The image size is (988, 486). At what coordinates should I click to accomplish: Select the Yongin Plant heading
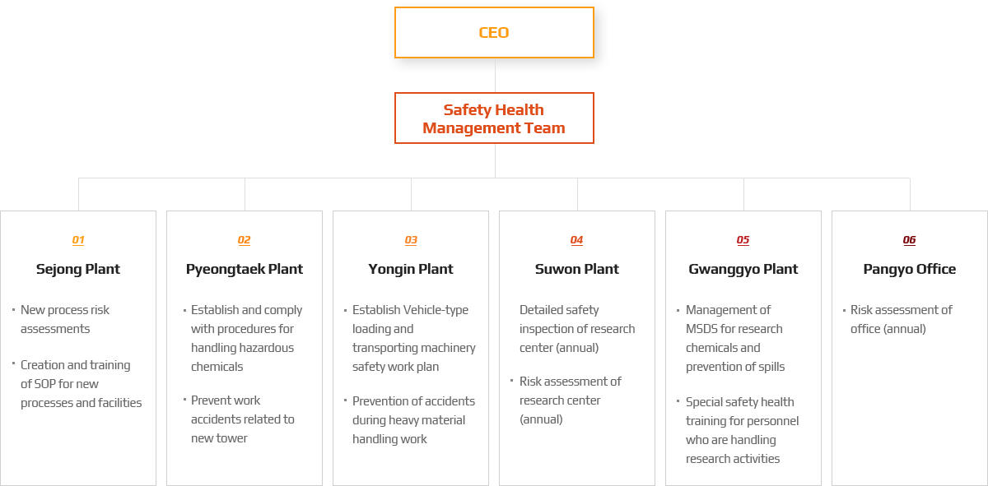click(411, 269)
